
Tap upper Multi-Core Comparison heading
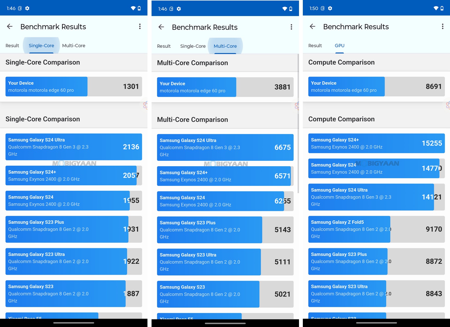193,63
